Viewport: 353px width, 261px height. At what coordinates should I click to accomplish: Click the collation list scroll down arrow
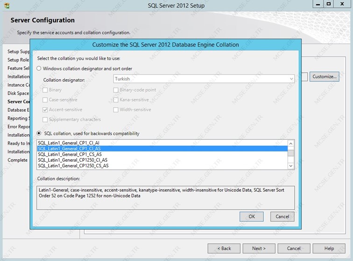[x=291, y=166]
